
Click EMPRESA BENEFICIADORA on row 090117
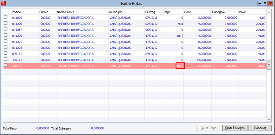click(x=76, y=54)
